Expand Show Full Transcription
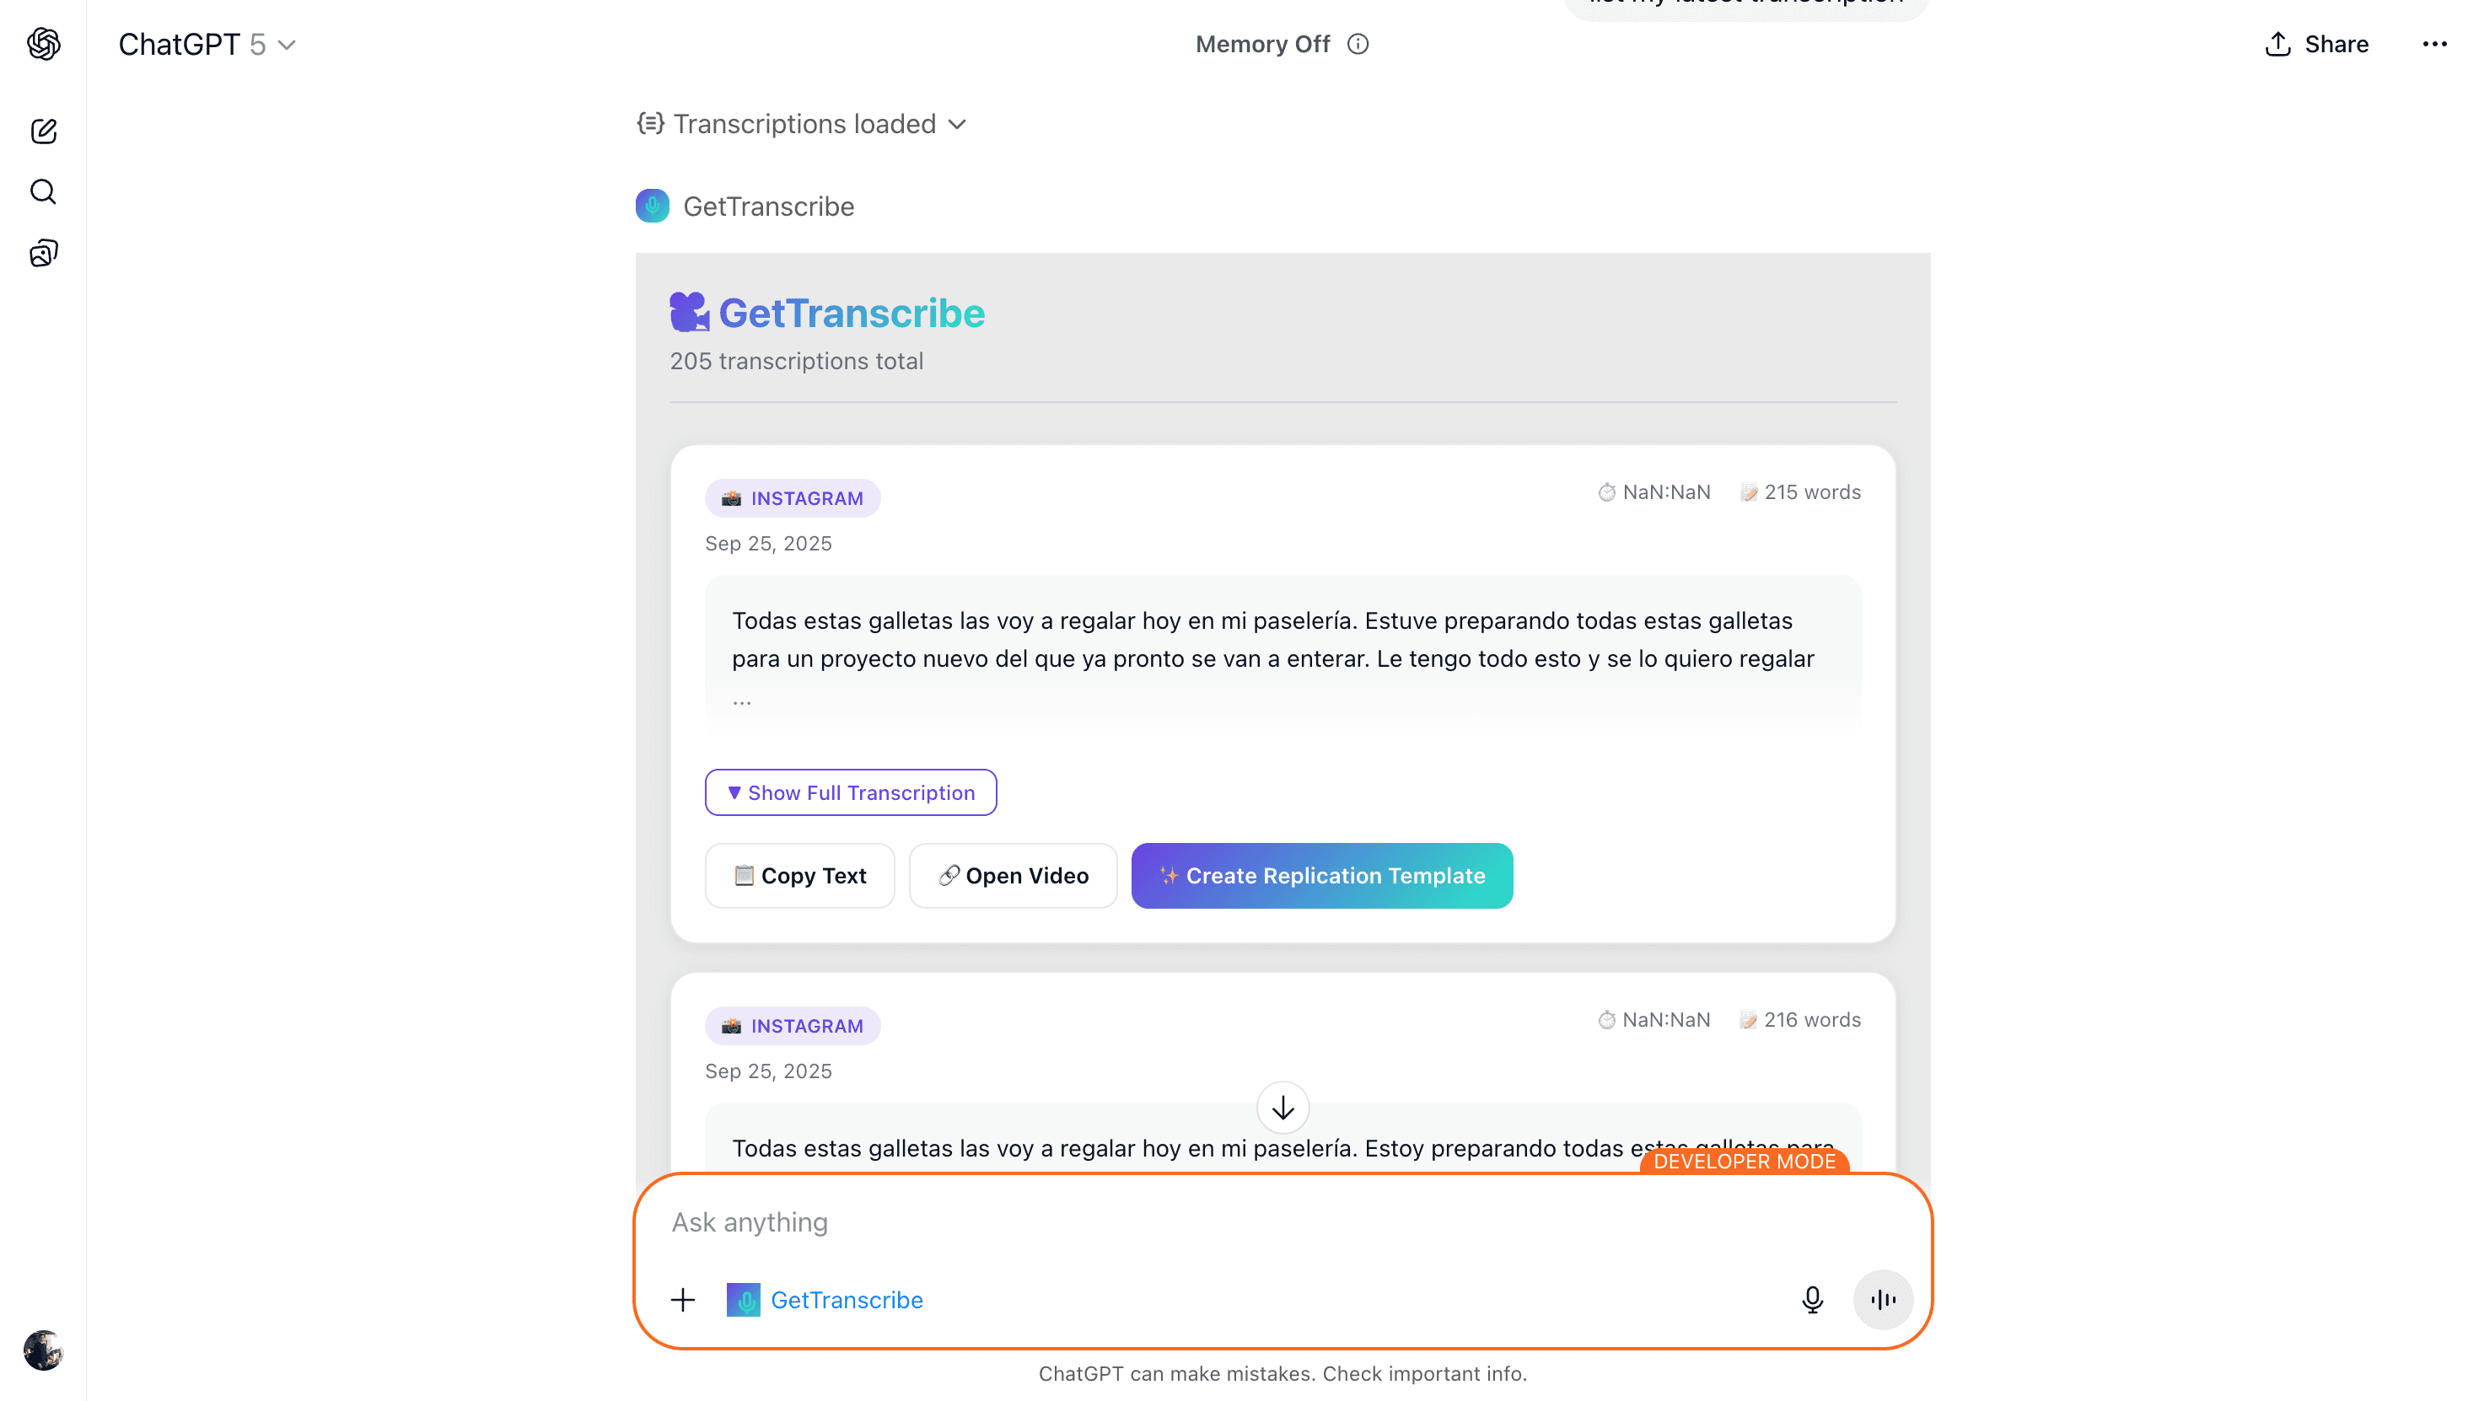This screenshot has width=2479, height=1401. point(850,792)
